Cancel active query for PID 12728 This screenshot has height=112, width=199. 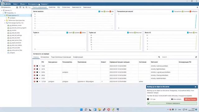pos(37,82)
